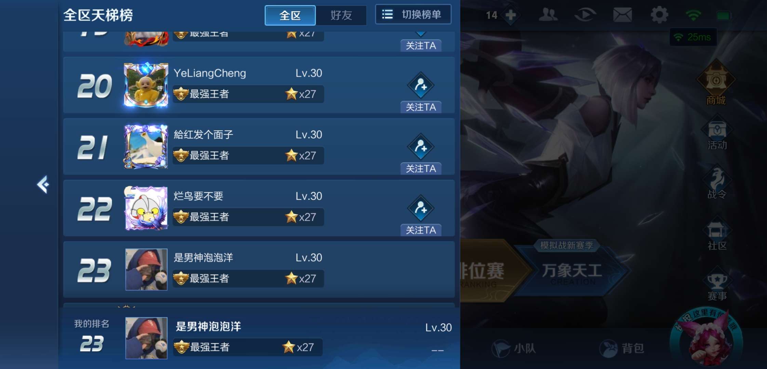Image resolution: width=767 pixels, height=369 pixels.
Task: Open the 万象天工 creation mode button
Action: 572,271
